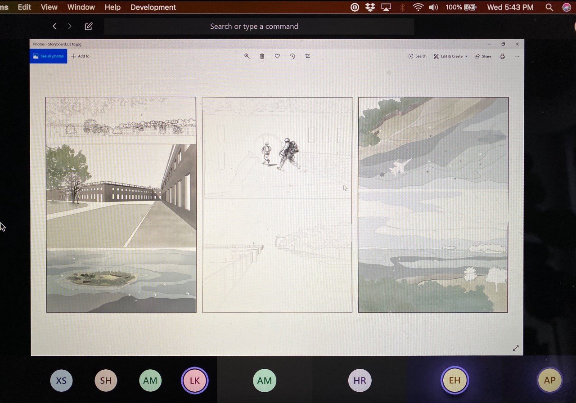Screen dimensions: 576x403
Task: Expand the Edit & Create dropdown
Action: click(450, 56)
